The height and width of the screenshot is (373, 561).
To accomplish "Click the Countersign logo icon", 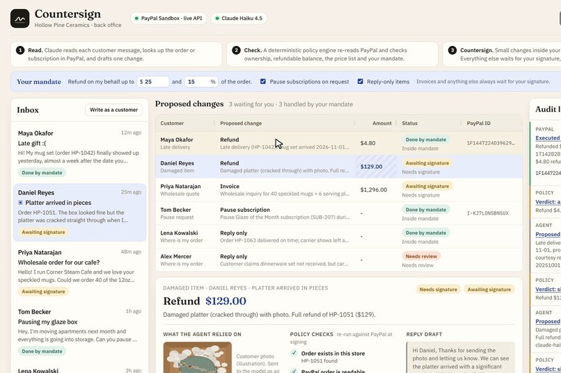I will 19,19.
